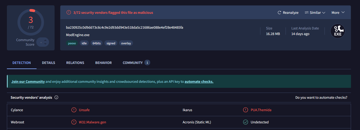Click the Last Analysis Date label
The image size is (360, 130).
(x=305, y=28)
